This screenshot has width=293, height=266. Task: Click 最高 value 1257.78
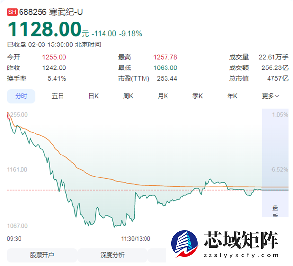165,57
